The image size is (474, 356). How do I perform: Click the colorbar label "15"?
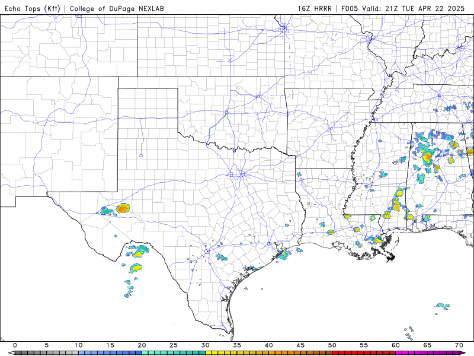click(110, 345)
